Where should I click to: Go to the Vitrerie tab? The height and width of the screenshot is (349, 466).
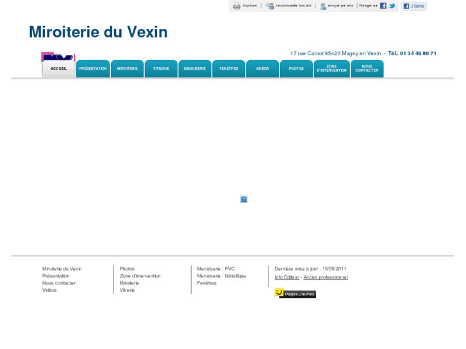pyautogui.click(x=161, y=69)
